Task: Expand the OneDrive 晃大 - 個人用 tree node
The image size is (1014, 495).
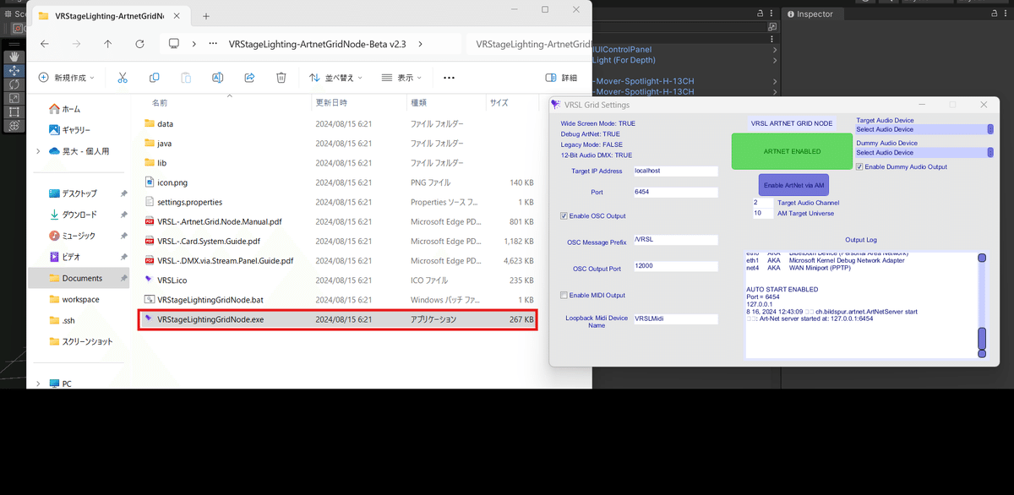Action: click(37, 151)
